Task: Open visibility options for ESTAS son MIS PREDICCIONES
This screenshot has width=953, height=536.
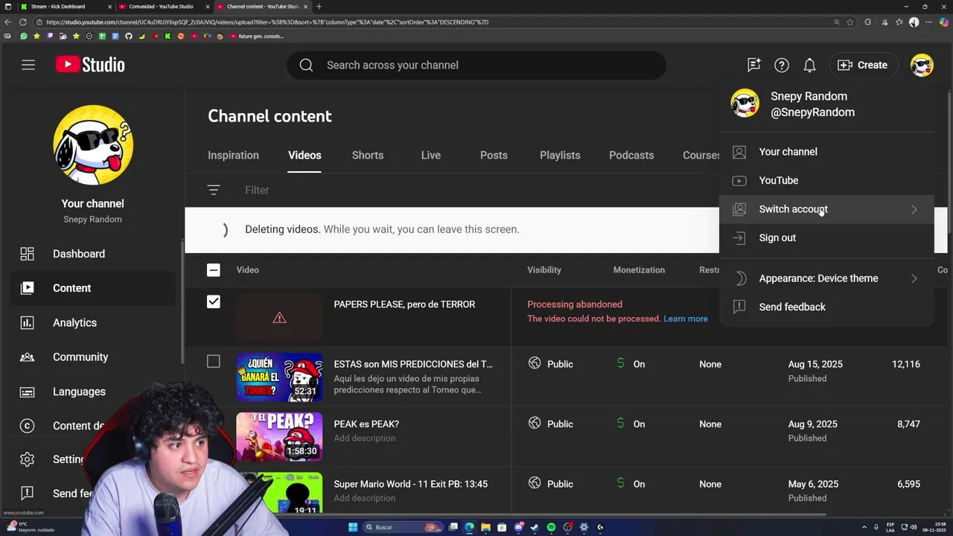Action: [x=551, y=364]
